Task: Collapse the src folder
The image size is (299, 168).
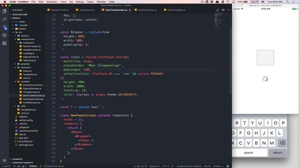Action: pos(21,32)
